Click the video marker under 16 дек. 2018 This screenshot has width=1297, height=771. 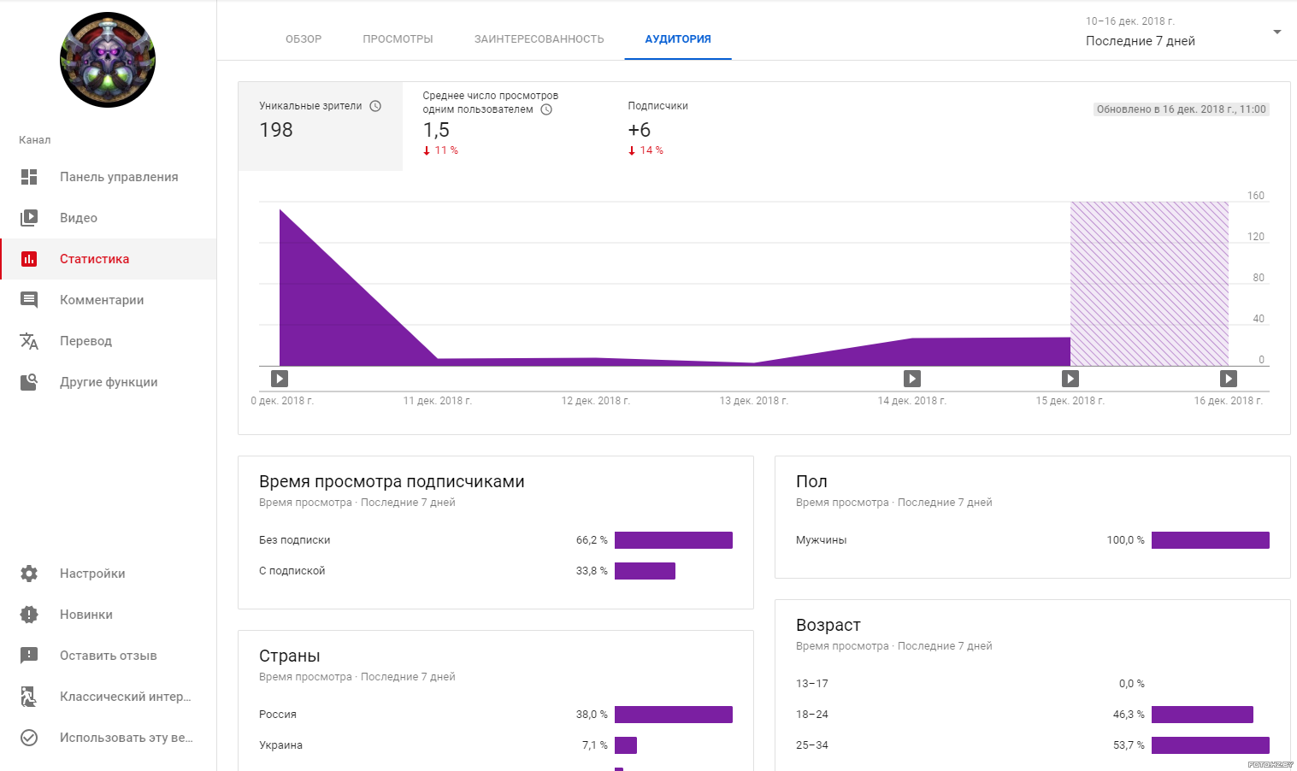click(x=1229, y=379)
